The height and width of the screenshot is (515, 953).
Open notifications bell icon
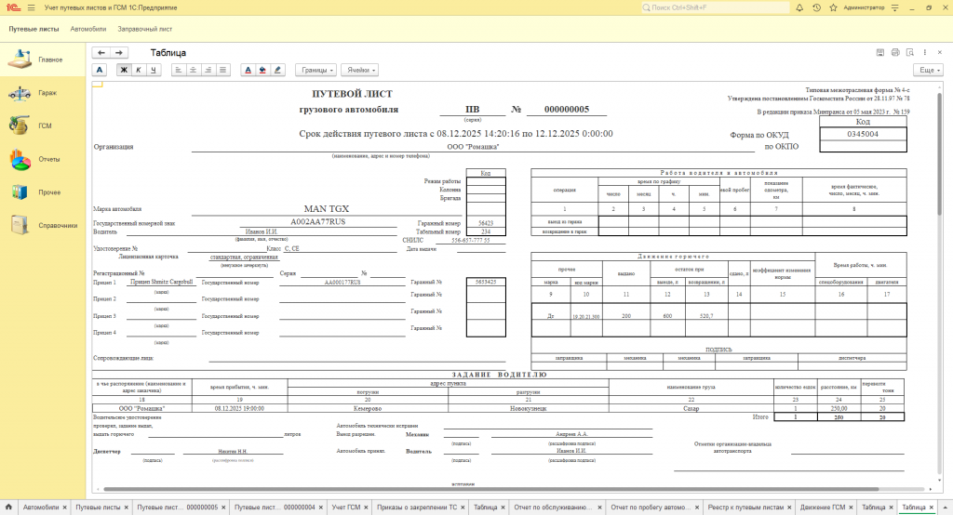[x=799, y=7]
